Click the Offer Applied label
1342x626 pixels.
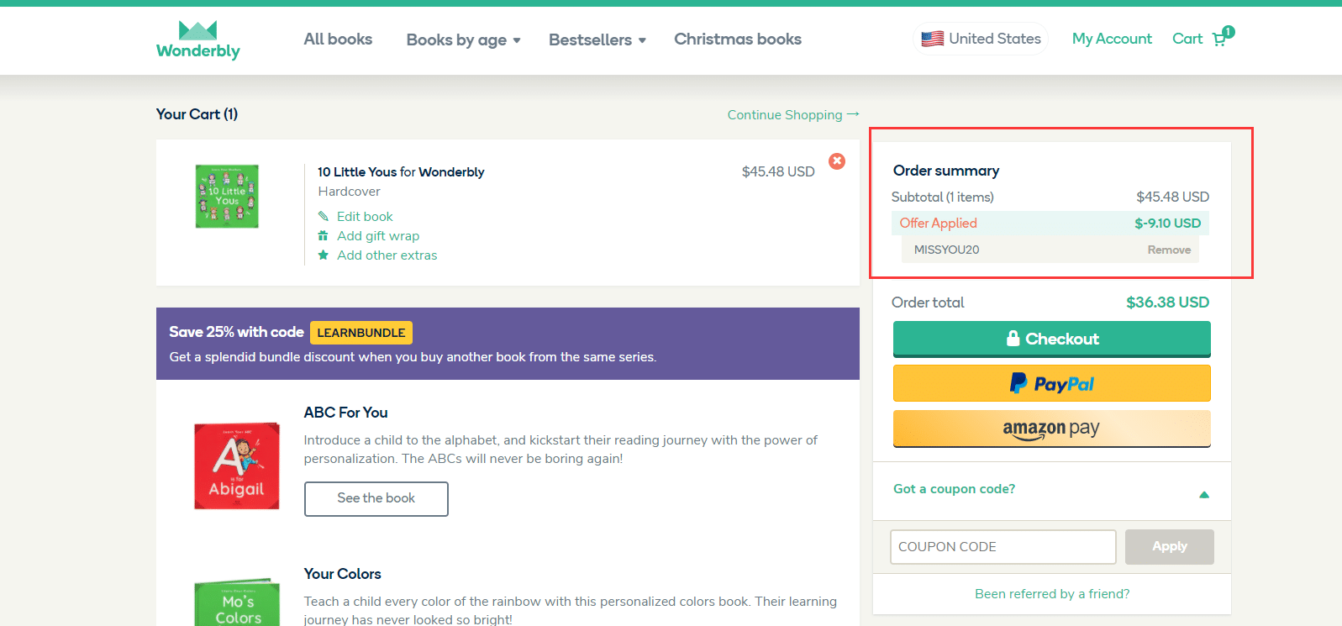coord(938,224)
